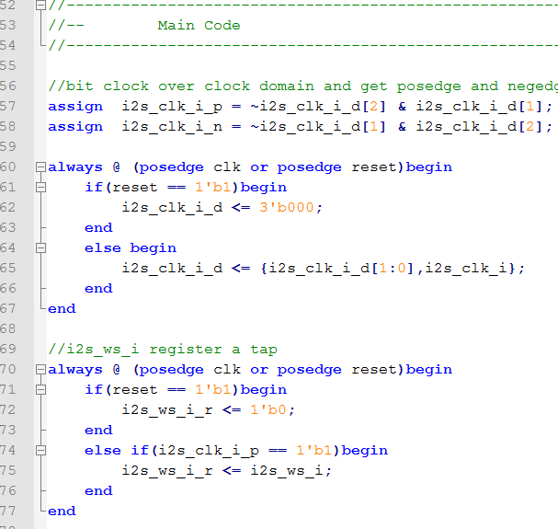
Task: Click the bit clock comment on line 56
Action: 302,86
